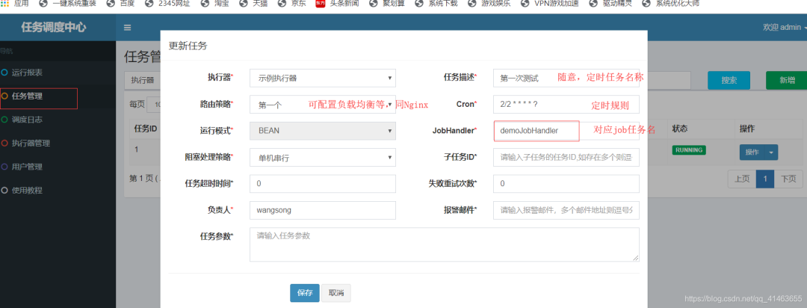Open the 淘宝 bookmark

(217, 4)
